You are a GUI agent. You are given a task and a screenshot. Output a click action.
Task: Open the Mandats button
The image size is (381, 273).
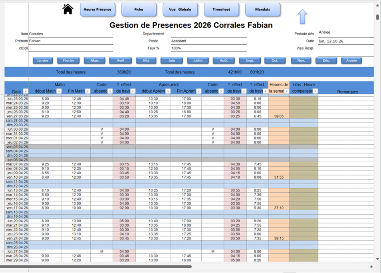[x=263, y=10]
